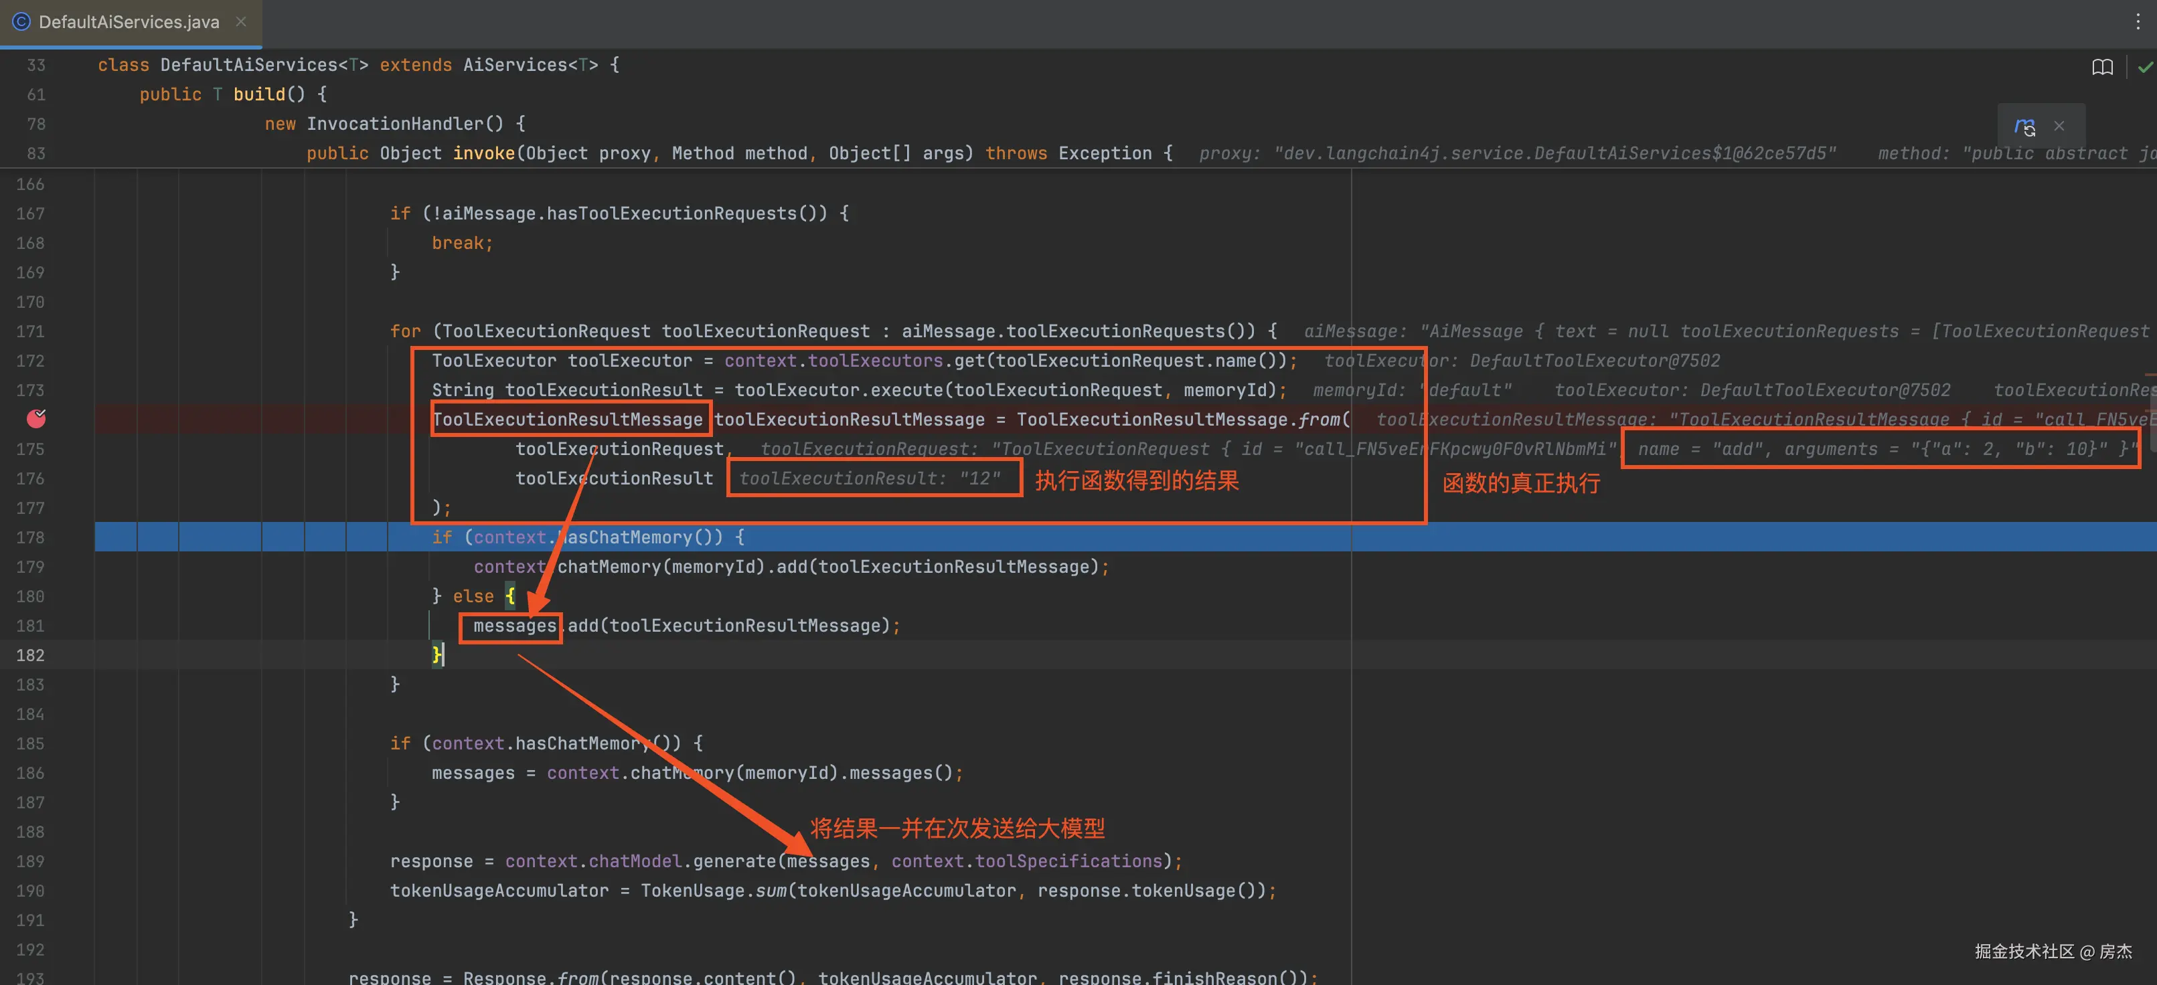Close the DefaultAiServices.java tab
The width and height of the screenshot is (2157, 985).
coord(241,22)
